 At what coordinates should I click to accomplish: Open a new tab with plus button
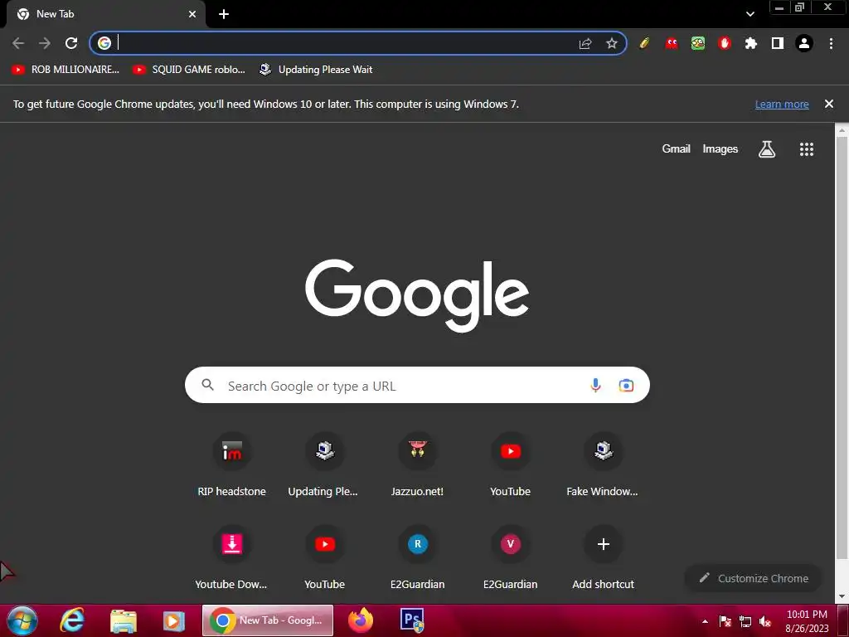[224, 14]
